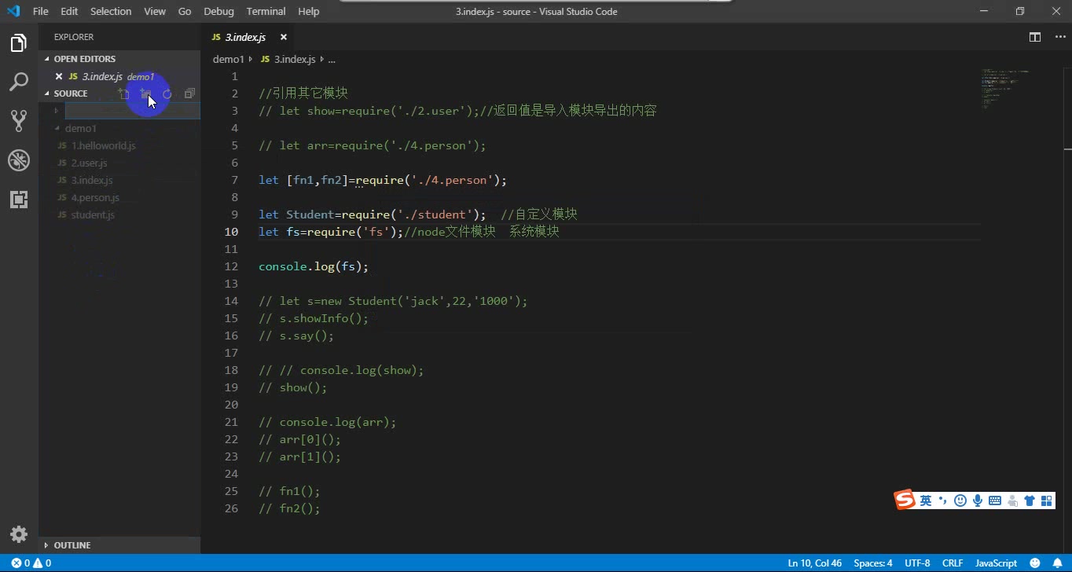Click the New Folder icon in SOURCE header
The height and width of the screenshot is (572, 1072).
coord(145,93)
